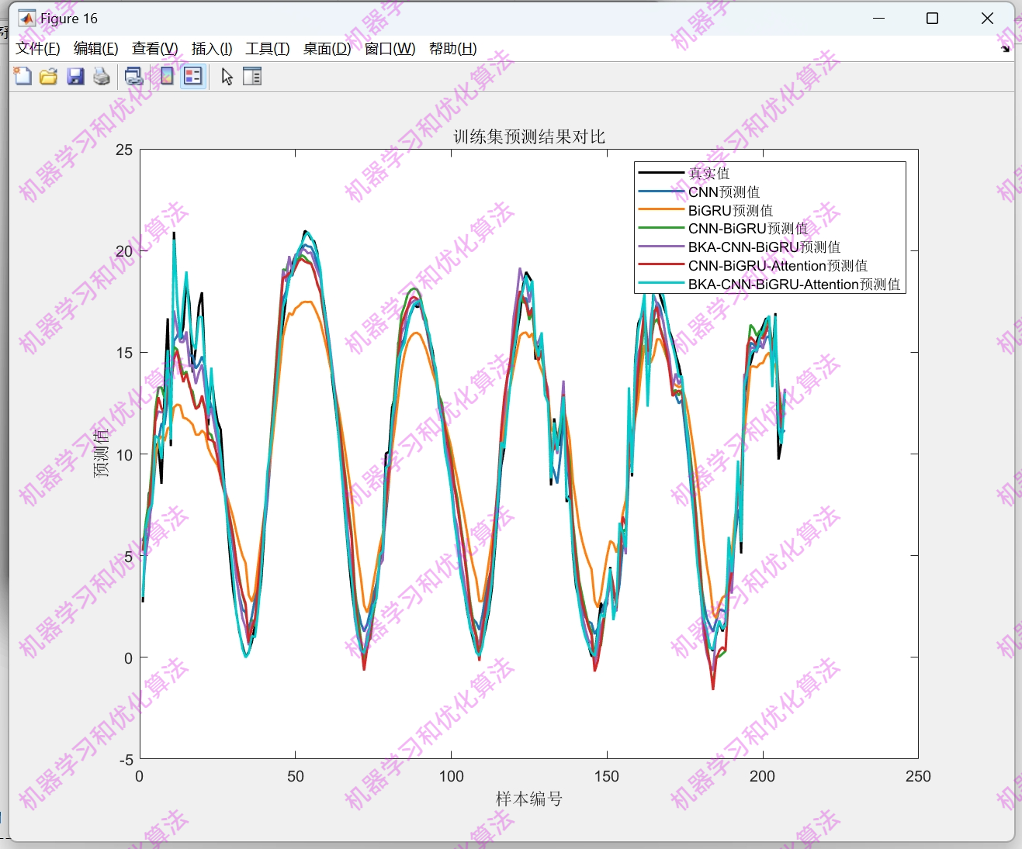Screen dimensions: 1022x849
Task: Maximize the Figure 16 window
Action: [933, 18]
